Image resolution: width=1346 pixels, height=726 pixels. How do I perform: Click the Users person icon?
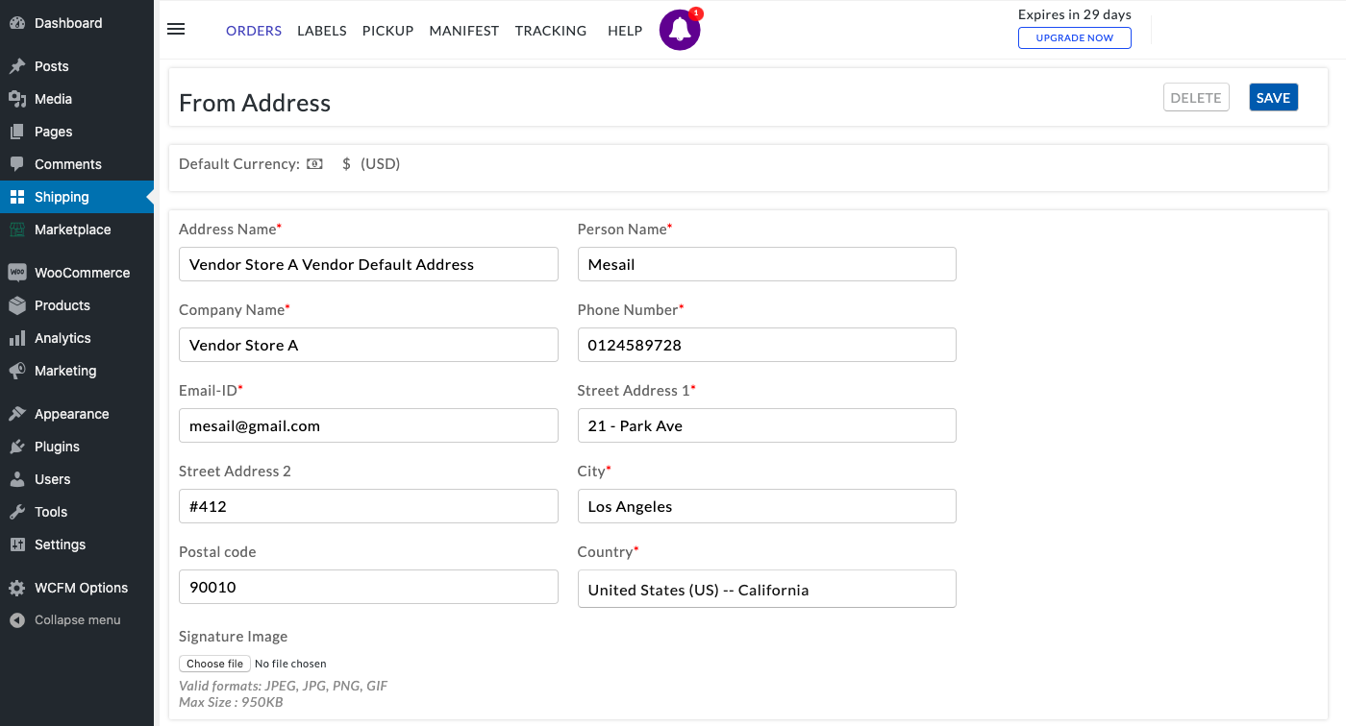coord(17,479)
